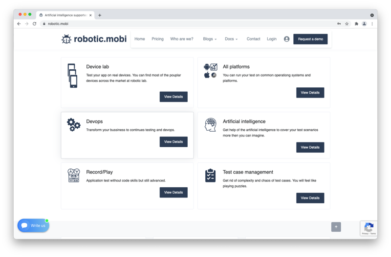This screenshot has width=391, height=257.
Task: Click the Device lab phones icon
Action: [x=72, y=76]
